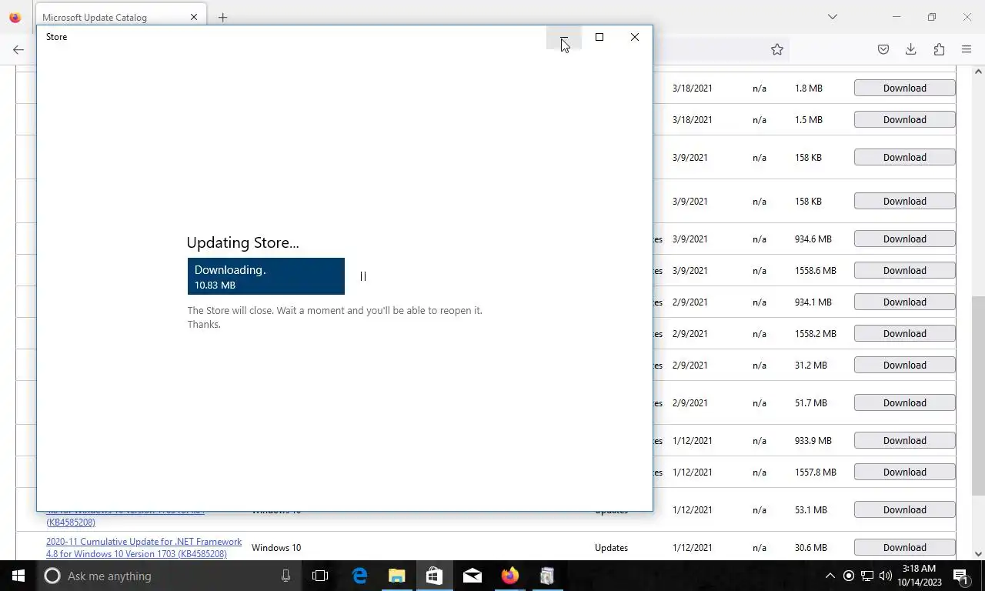Click the volume tray icon
This screenshot has width=985, height=591.
(885, 576)
